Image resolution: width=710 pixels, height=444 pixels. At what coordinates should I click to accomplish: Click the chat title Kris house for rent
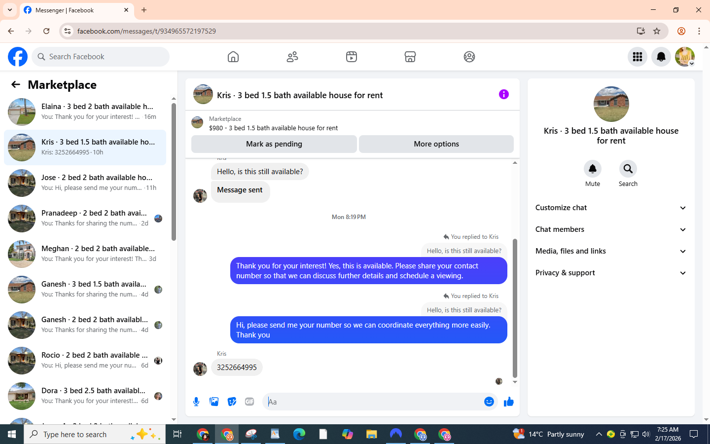coord(300,95)
